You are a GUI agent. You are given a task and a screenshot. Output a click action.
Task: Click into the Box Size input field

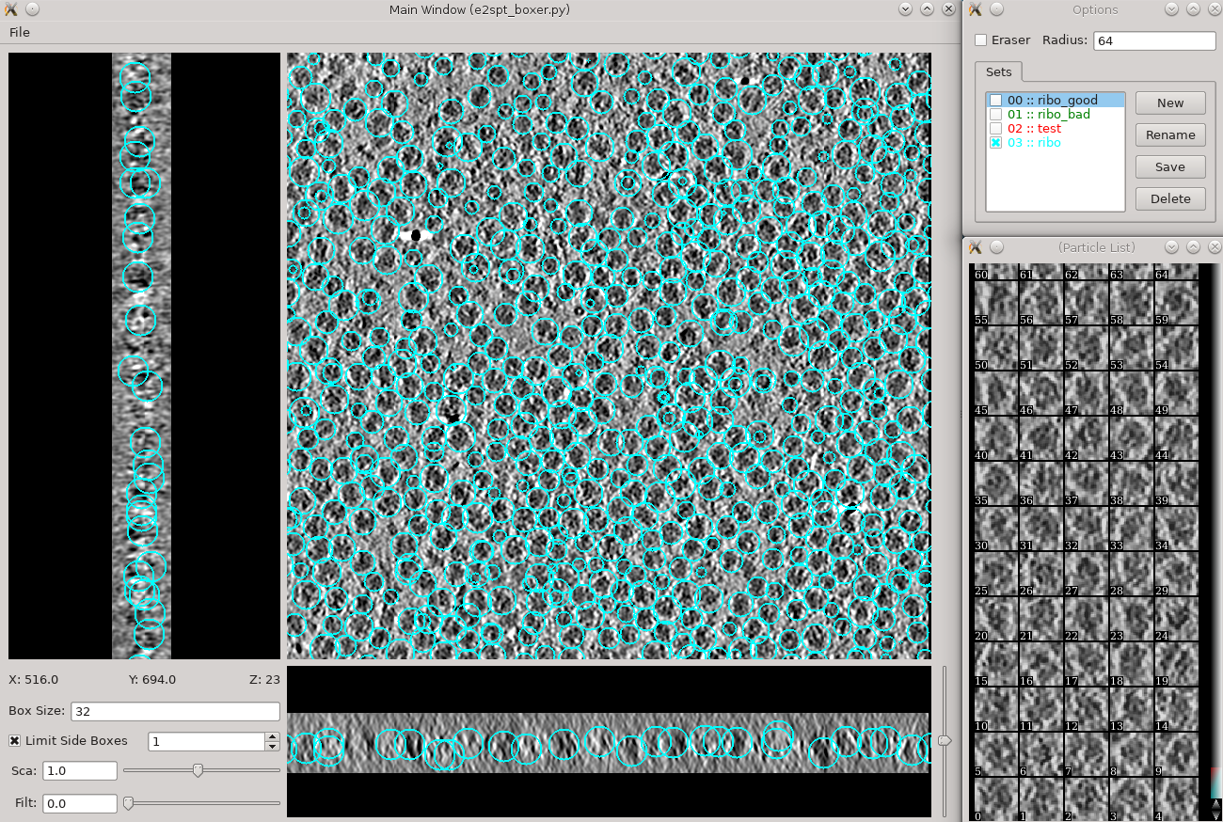point(175,711)
